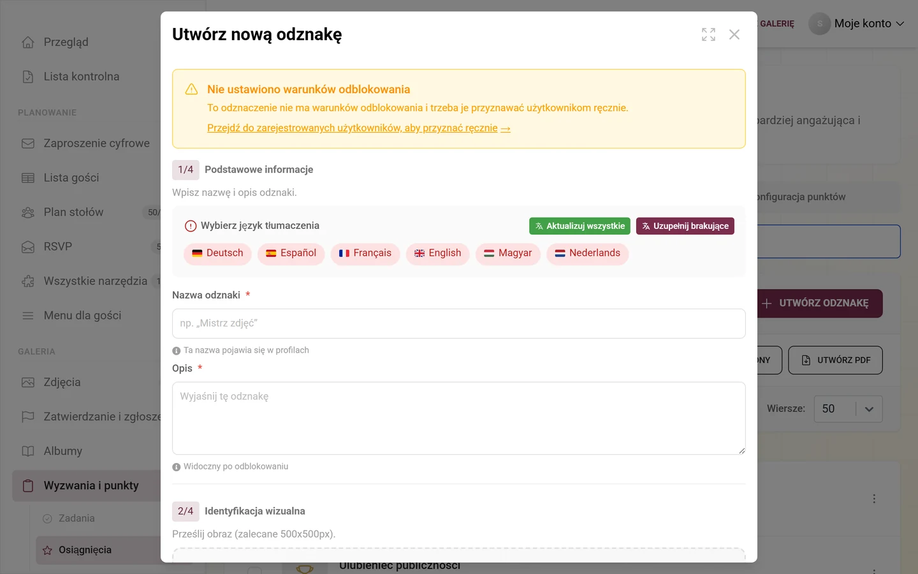Click the UTWÓRZ PDF button

(836, 360)
